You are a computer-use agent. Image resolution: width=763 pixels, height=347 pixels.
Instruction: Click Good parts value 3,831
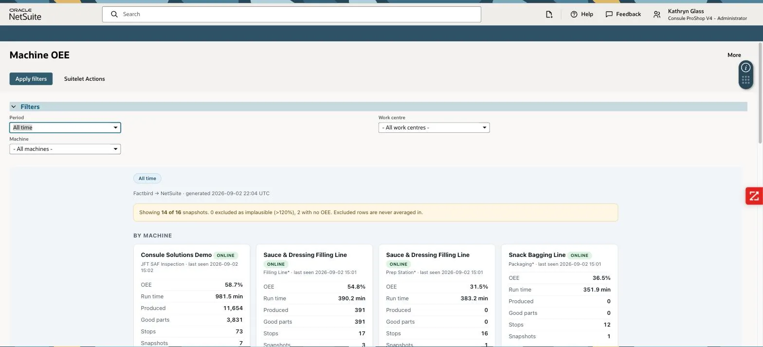click(x=235, y=320)
